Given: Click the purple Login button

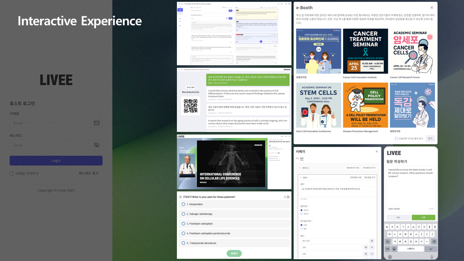Looking at the screenshot, I should click(56, 161).
